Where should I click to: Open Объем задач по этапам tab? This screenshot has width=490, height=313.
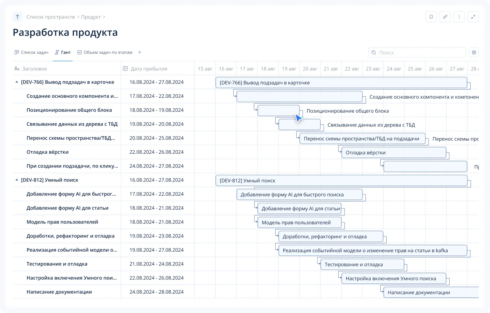105,52
